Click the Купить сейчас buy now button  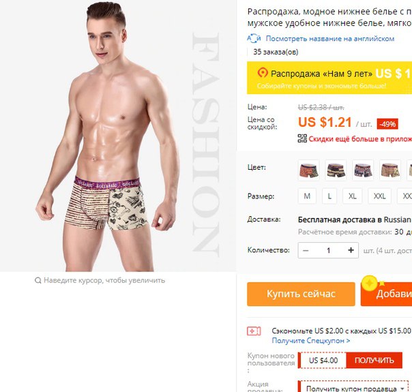[301, 294]
